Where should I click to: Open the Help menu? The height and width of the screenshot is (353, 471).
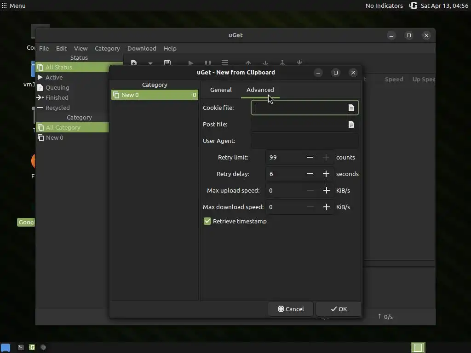point(170,48)
